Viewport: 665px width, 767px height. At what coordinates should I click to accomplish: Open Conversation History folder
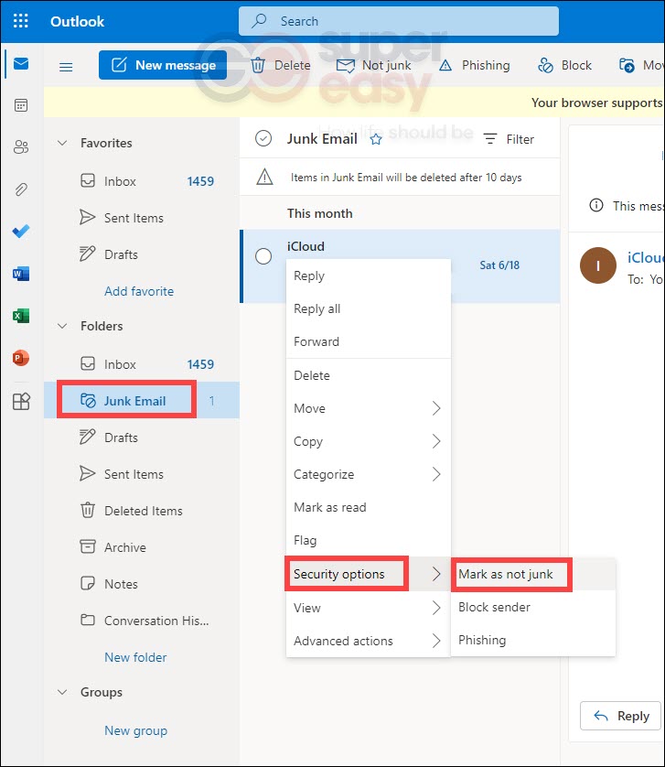142,621
